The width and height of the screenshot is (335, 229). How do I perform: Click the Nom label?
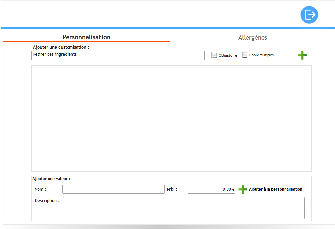tap(40, 189)
